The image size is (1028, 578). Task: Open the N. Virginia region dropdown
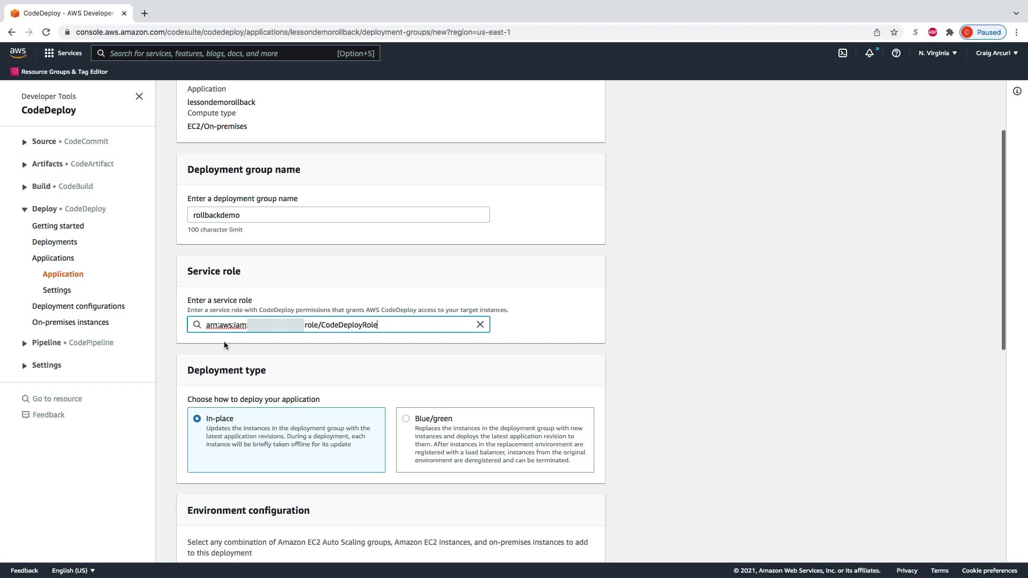point(937,53)
